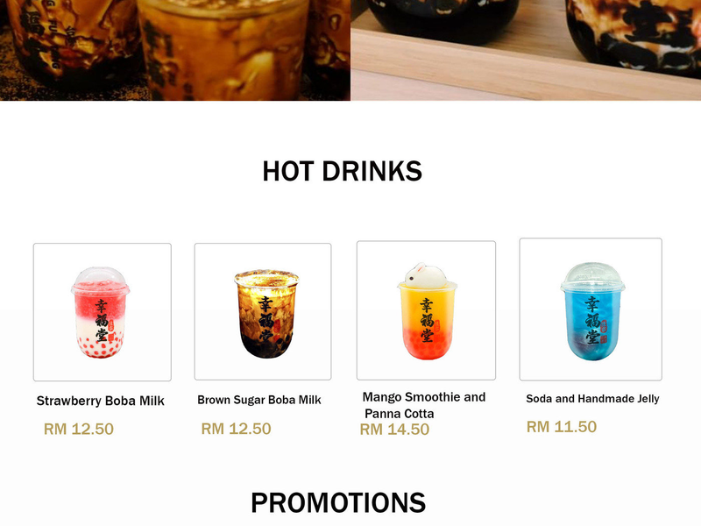Select the blue Soda and Handmade Jelly thumbnail
Image resolution: width=701 pixels, height=526 pixels.
click(x=591, y=309)
